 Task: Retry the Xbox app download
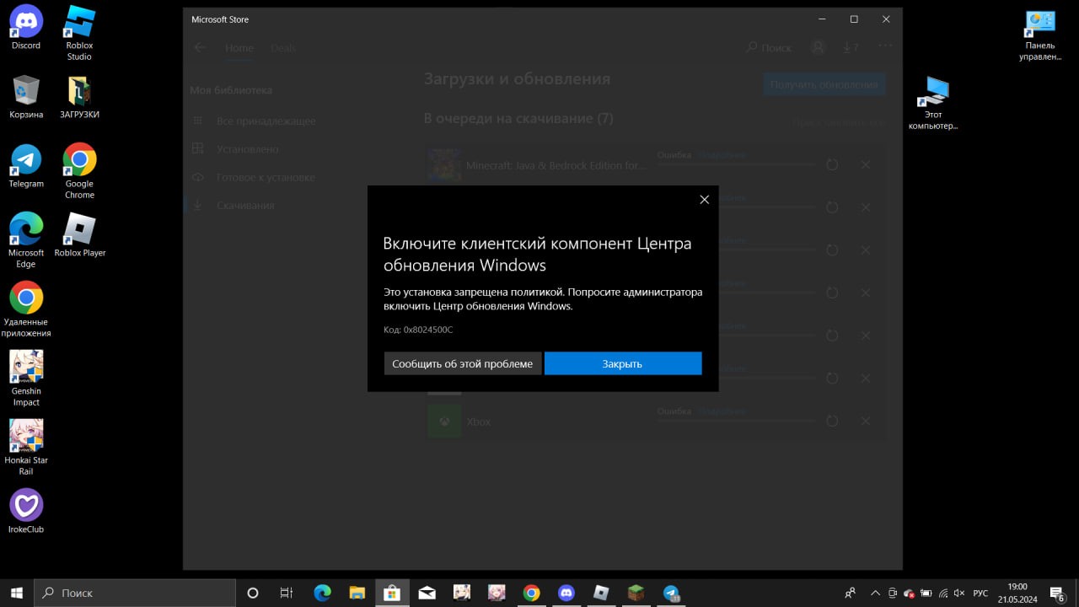click(832, 421)
